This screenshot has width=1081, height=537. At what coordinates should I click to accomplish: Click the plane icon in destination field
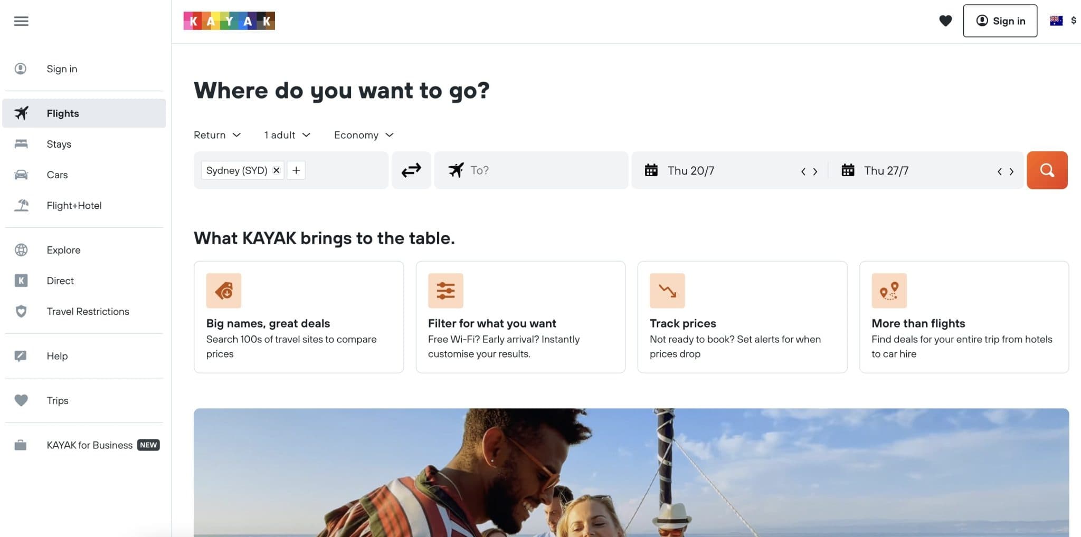pyautogui.click(x=456, y=170)
